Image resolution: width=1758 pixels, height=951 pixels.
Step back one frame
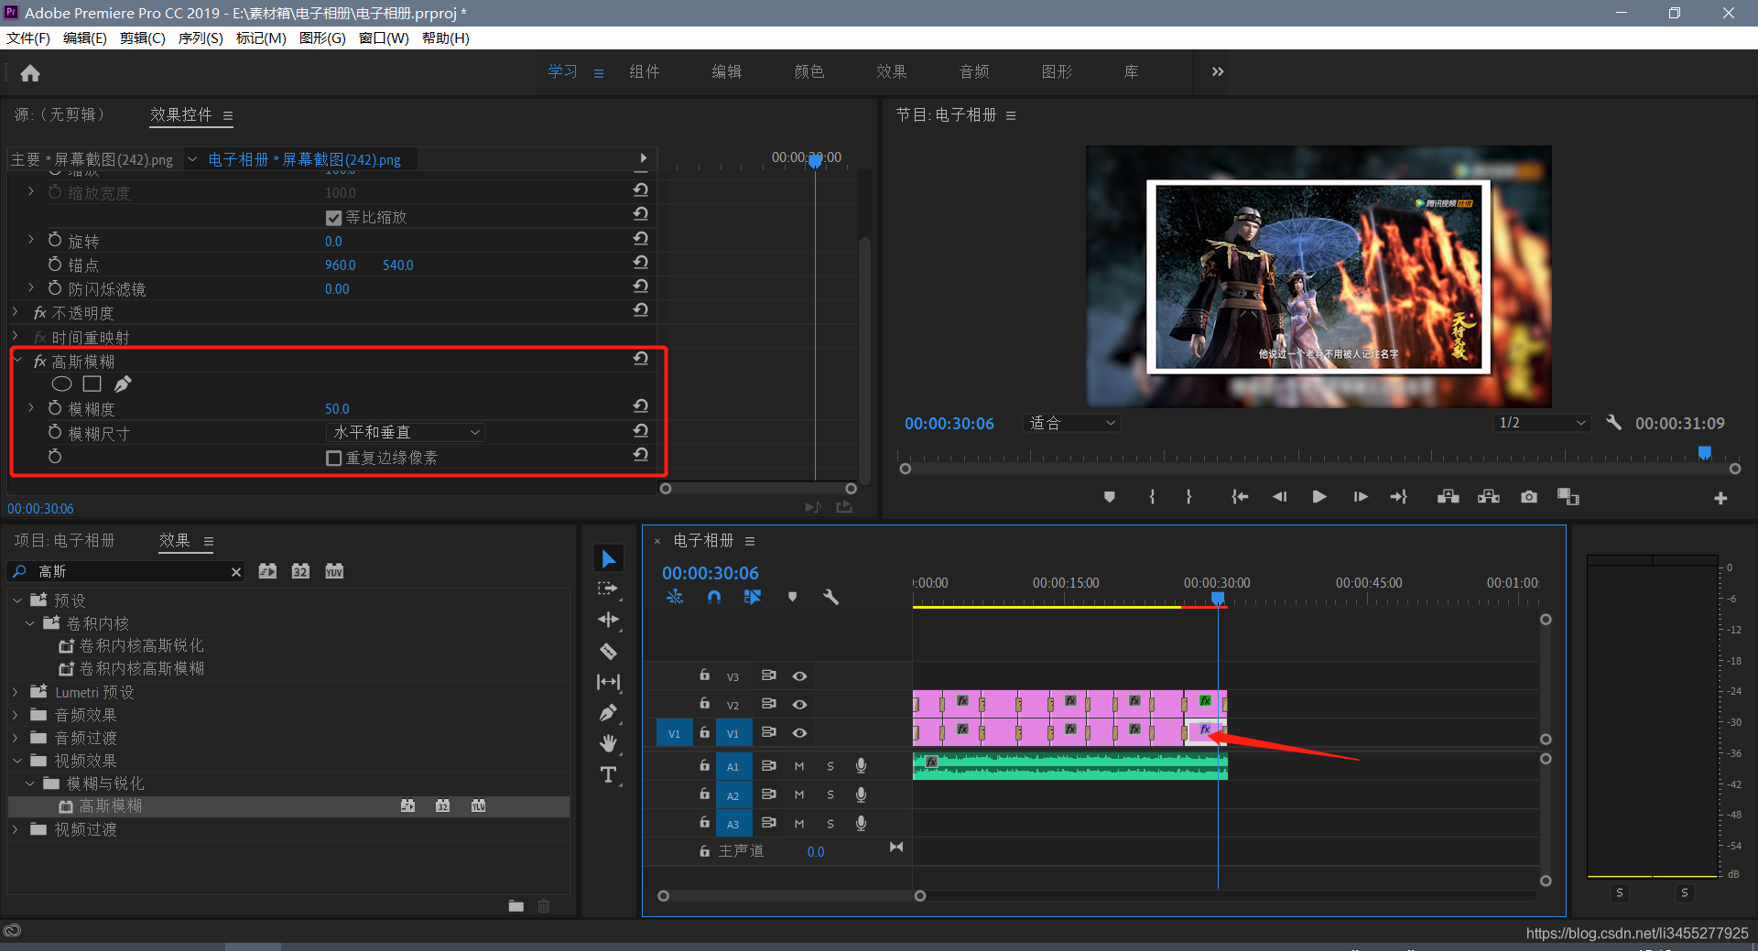click(1280, 497)
